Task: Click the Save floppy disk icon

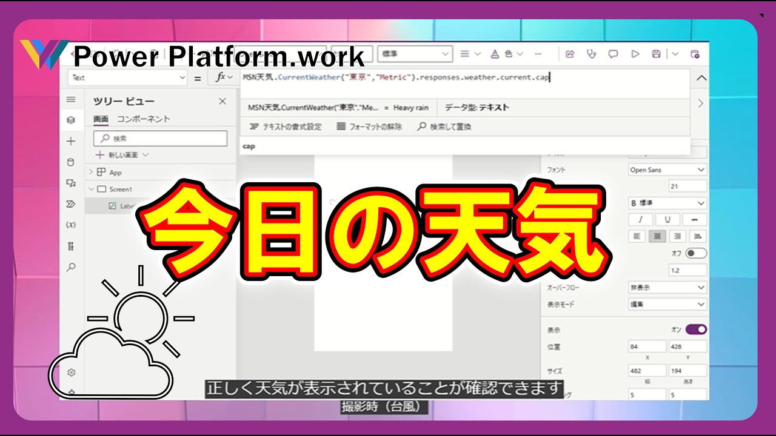Action: [x=656, y=54]
